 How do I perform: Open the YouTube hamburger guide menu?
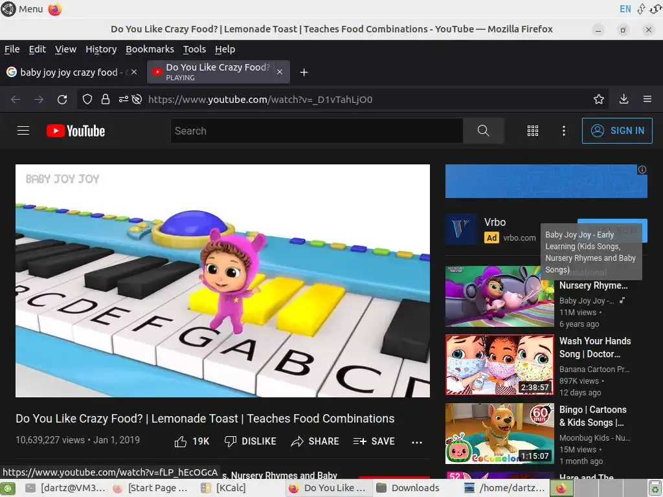tap(23, 131)
